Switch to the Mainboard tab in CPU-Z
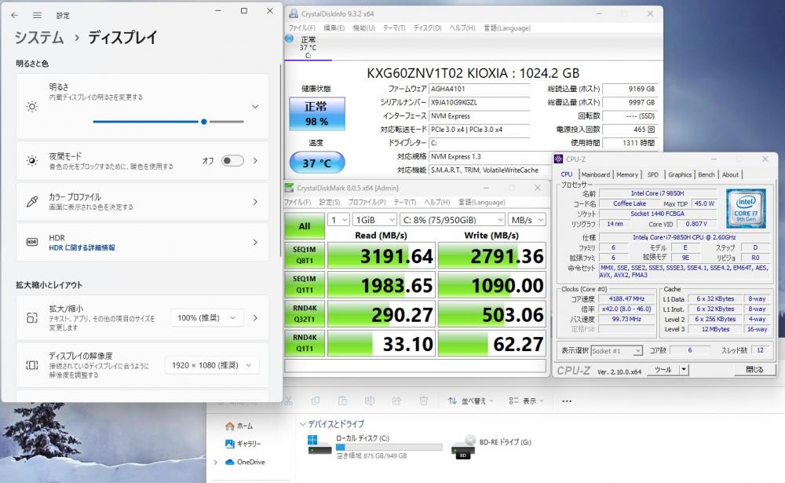Viewport: 785px width, 483px height. click(x=595, y=174)
